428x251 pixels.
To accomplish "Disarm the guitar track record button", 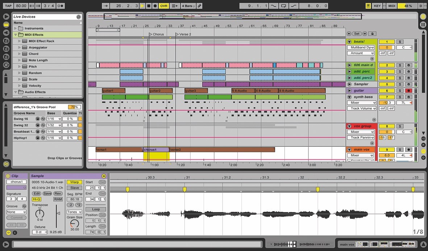I will pyautogui.click(x=409, y=91).
